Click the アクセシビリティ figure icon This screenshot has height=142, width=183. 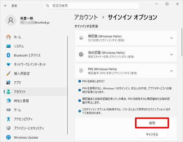(x=8, y=119)
